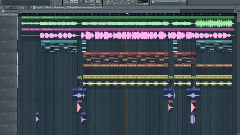Select the Paint brush tool
Screen dimensions: 240x135
point(11,7)
